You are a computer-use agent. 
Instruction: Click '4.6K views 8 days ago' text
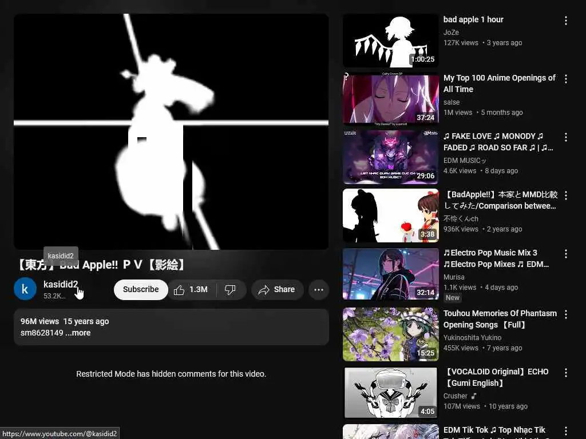(481, 171)
